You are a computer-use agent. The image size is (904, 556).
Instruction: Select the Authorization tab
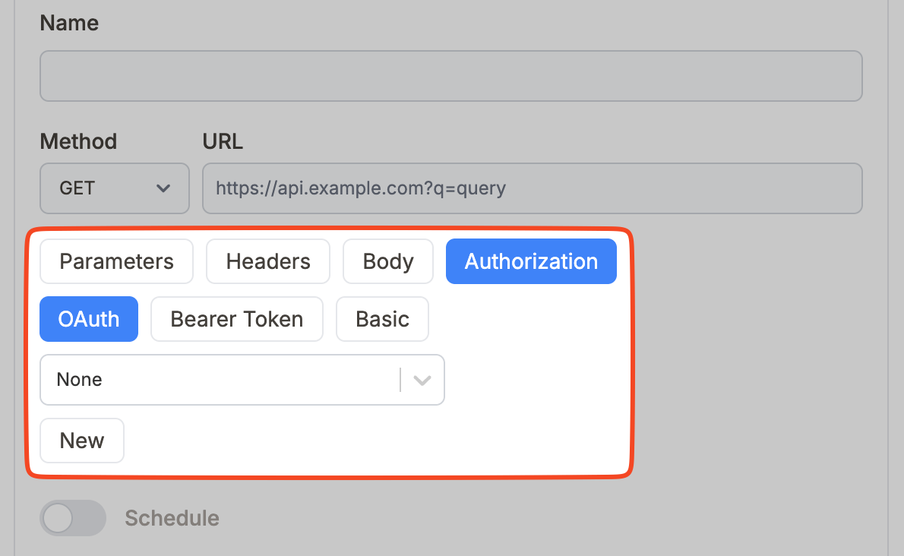tap(531, 261)
